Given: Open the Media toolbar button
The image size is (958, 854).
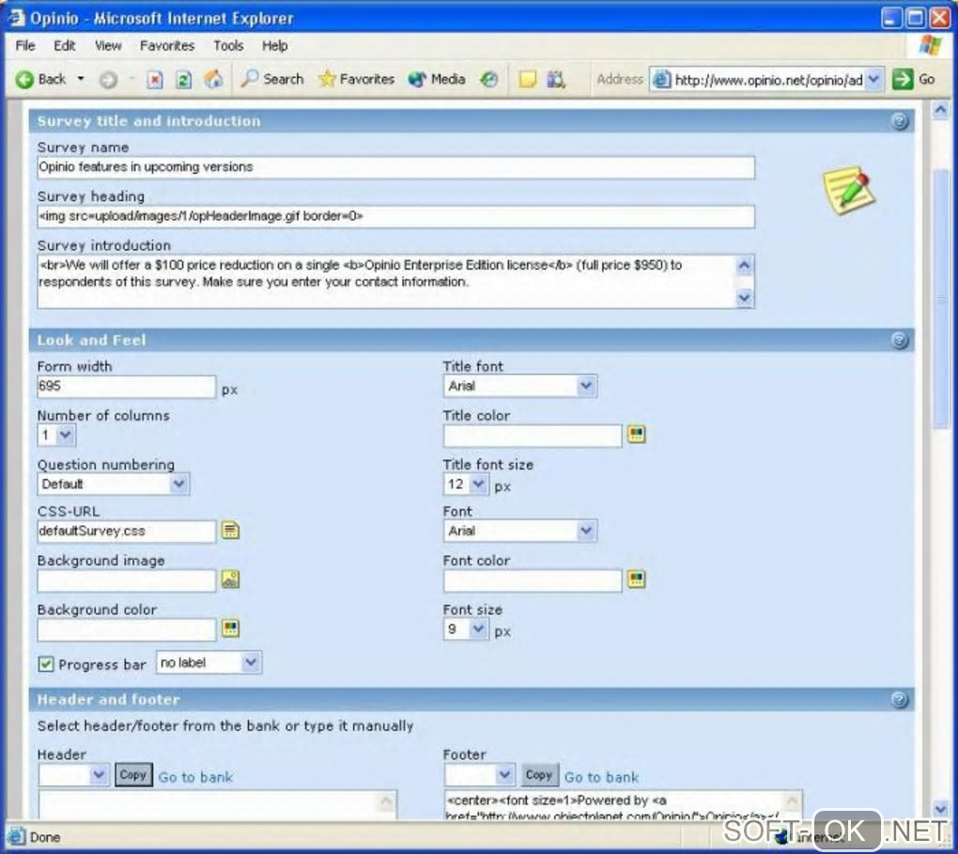Looking at the screenshot, I should pyautogui.click(x=436, y=79).
